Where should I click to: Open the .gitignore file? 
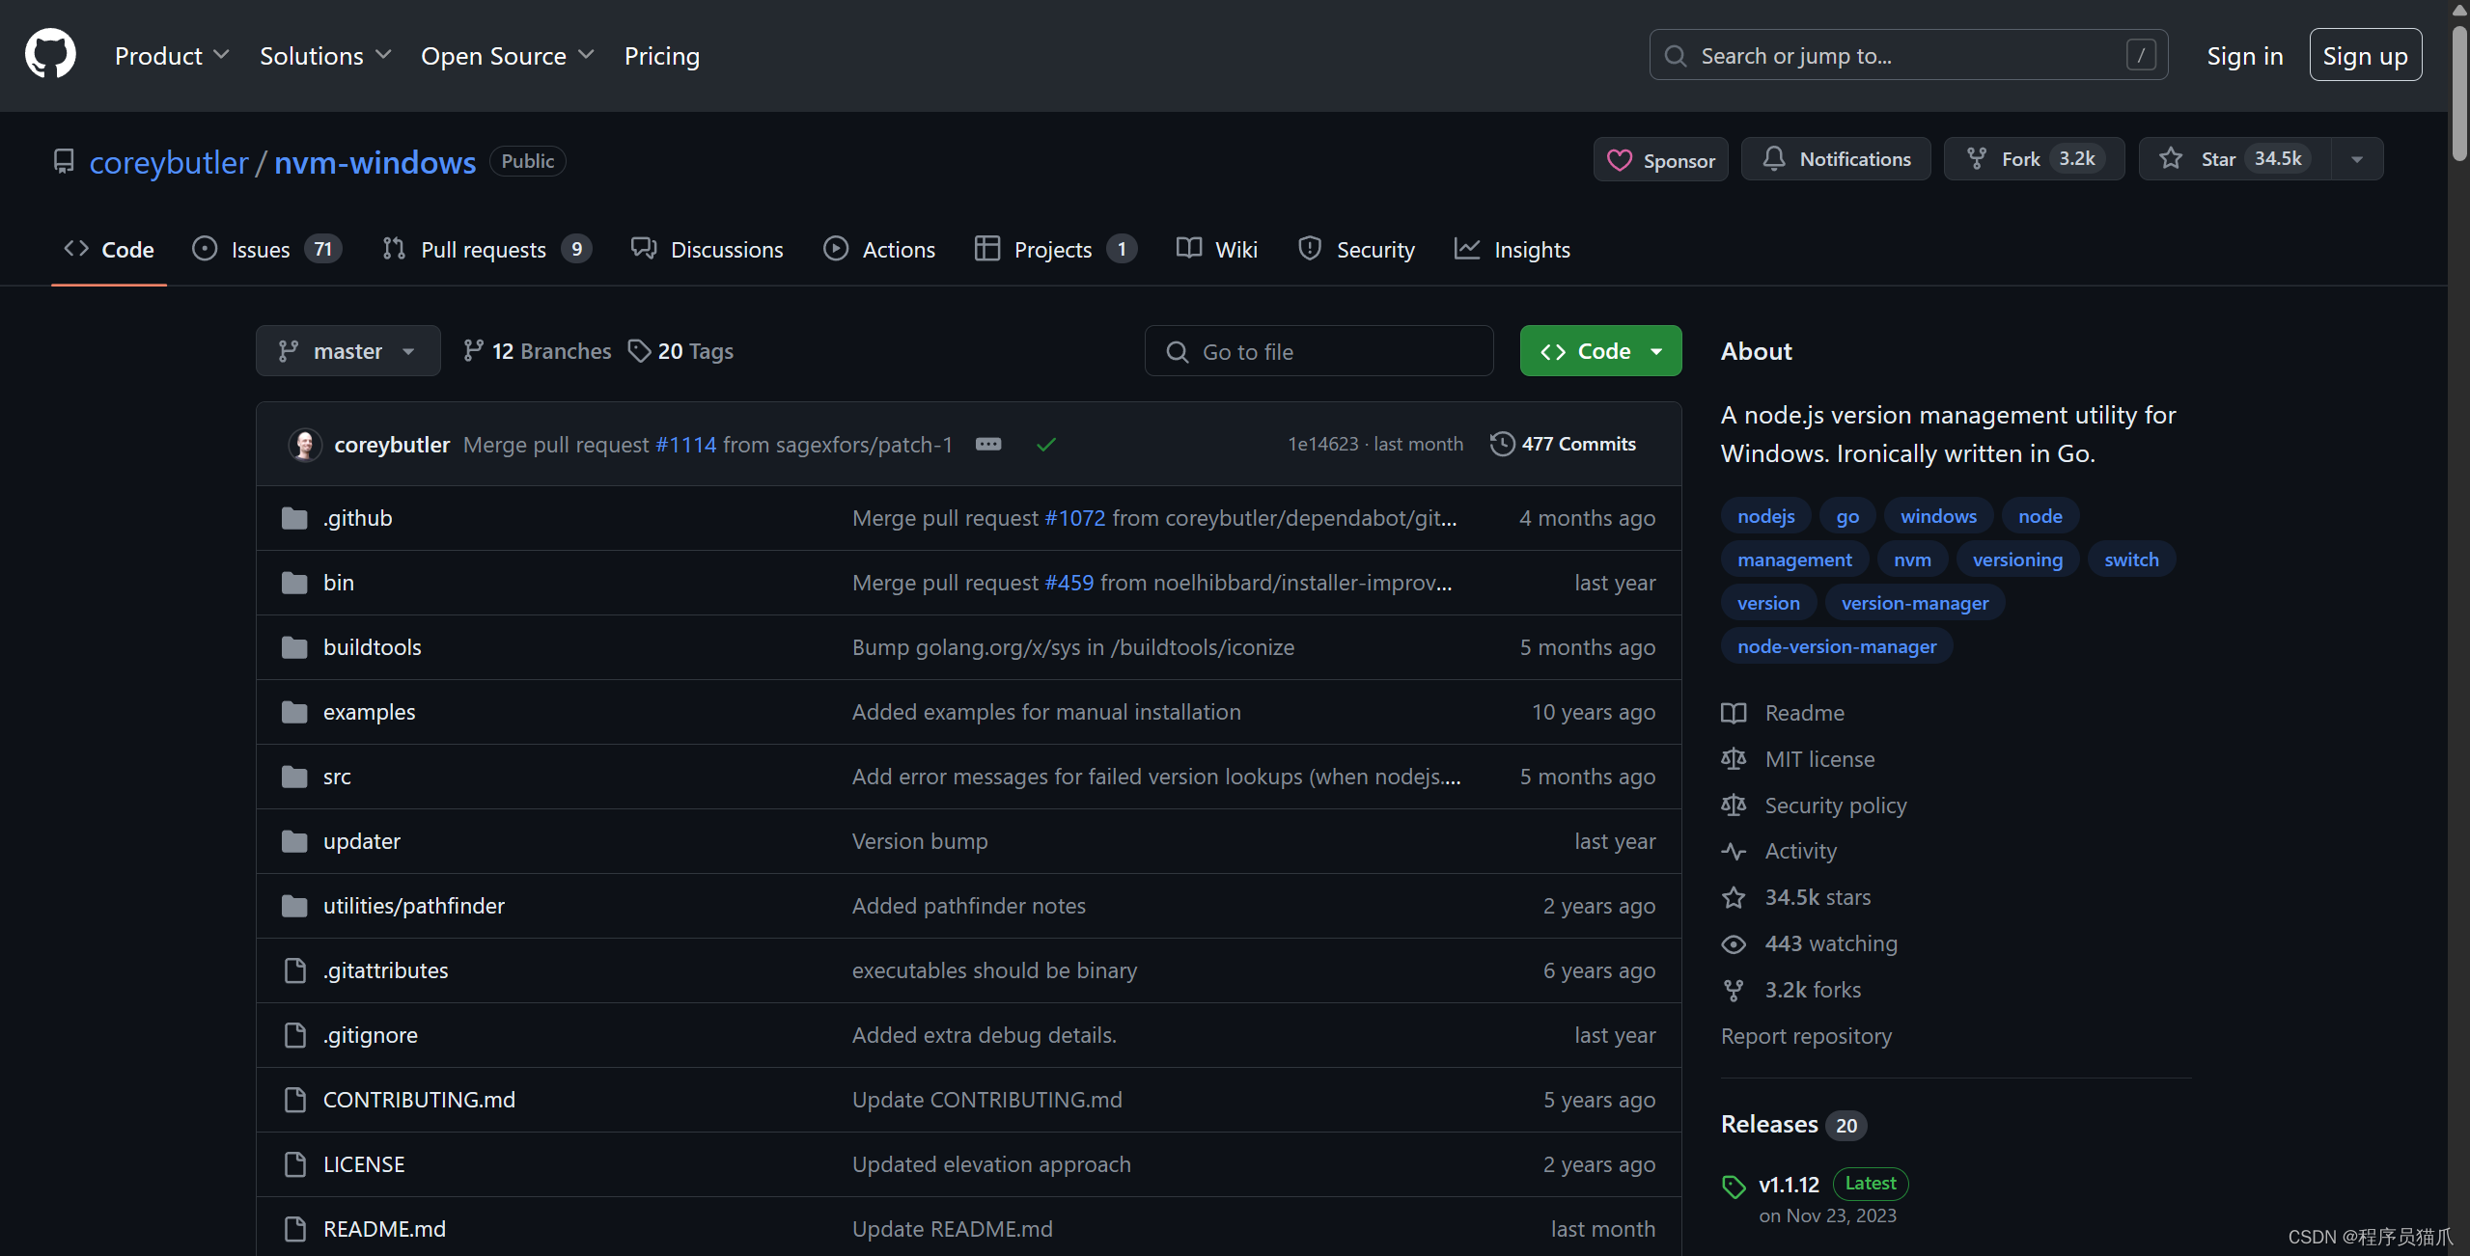[371, 1035]
